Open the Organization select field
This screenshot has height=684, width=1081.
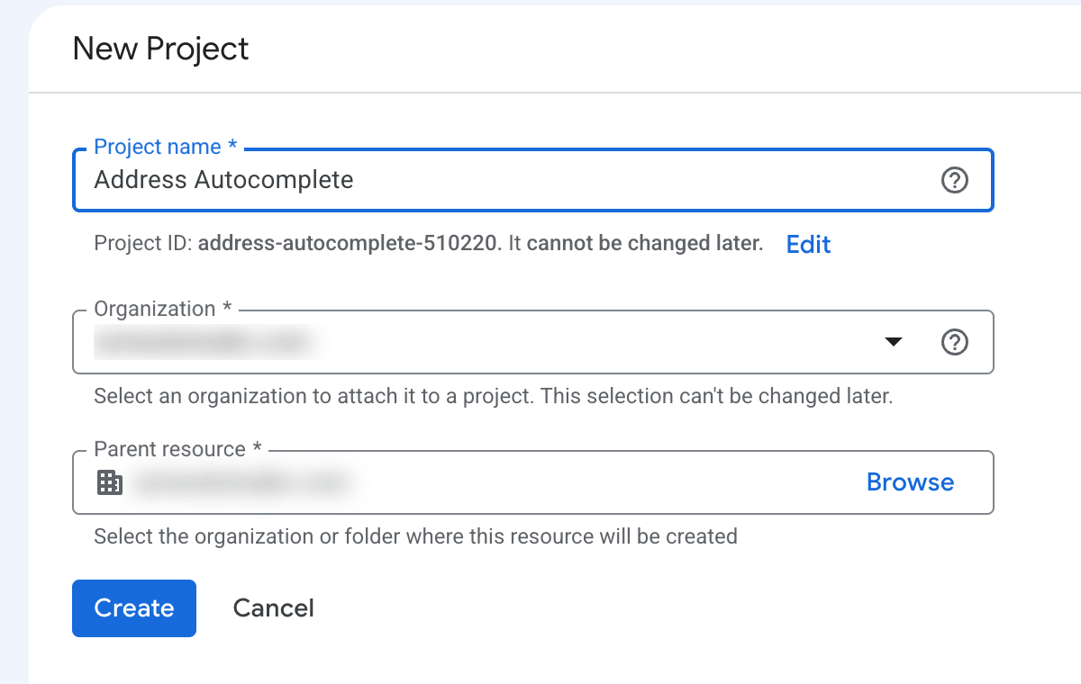533,342
